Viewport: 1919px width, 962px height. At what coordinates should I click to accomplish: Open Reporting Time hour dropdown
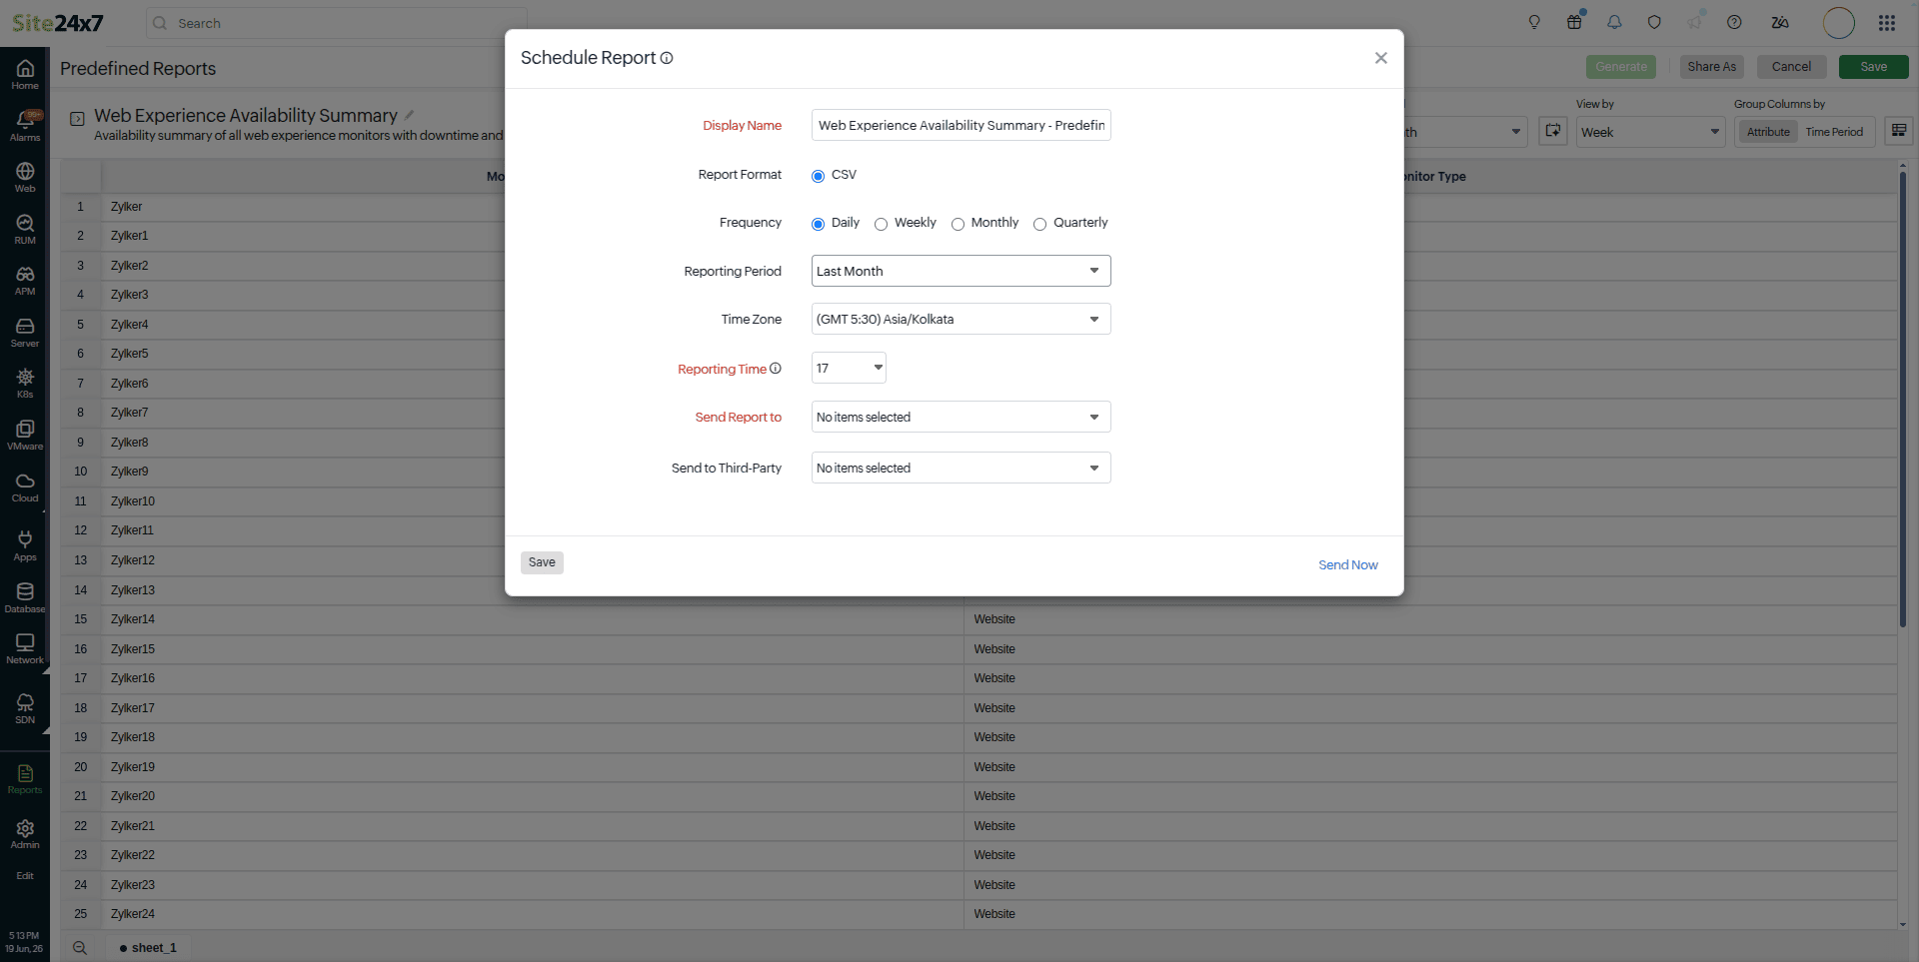[x=849, y=368]
